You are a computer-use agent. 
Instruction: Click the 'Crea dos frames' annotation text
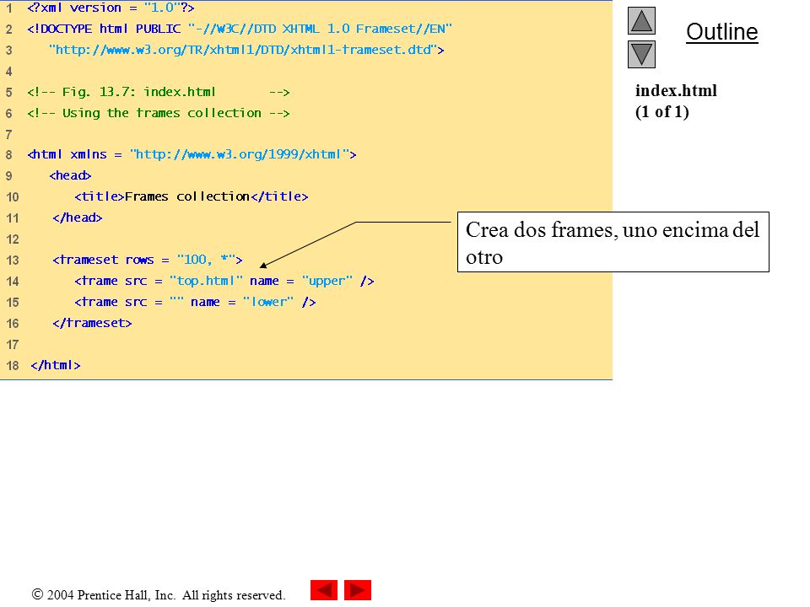[x=613, y=243]
